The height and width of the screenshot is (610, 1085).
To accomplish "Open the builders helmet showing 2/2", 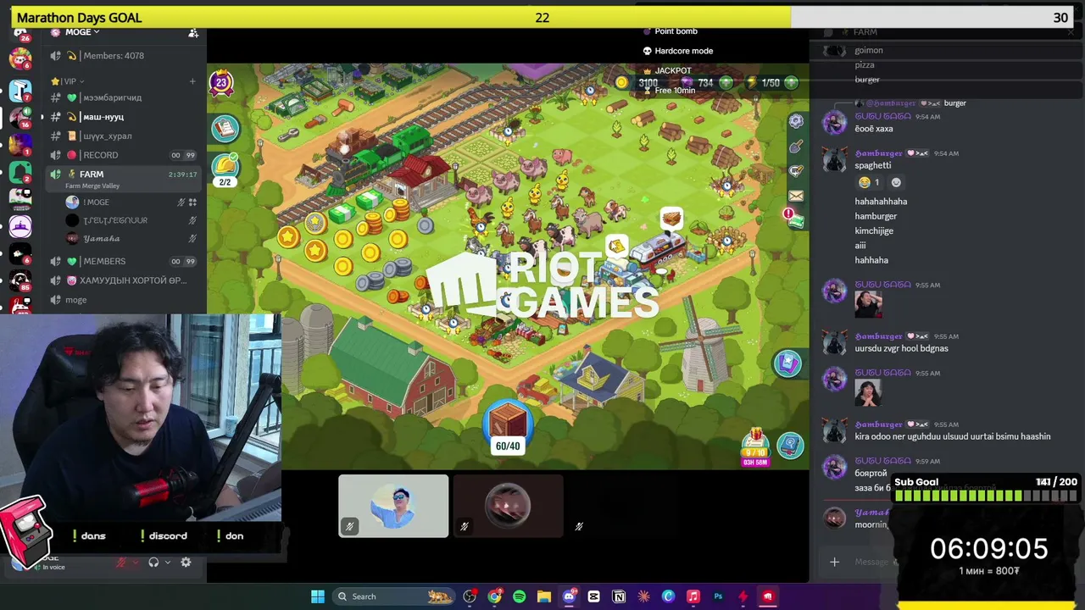I will (225, 168).
